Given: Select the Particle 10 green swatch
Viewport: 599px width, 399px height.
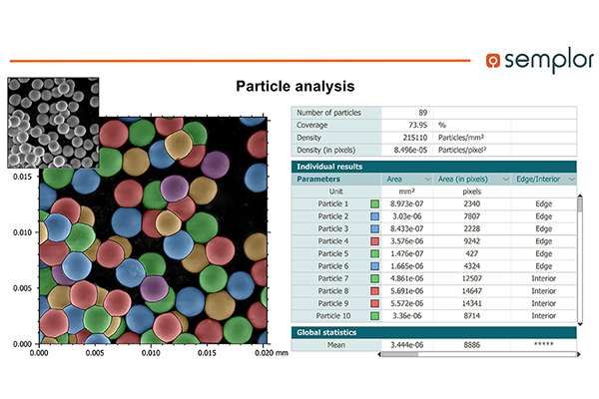Looking at the screenshot, I should [x=375, y=315].
